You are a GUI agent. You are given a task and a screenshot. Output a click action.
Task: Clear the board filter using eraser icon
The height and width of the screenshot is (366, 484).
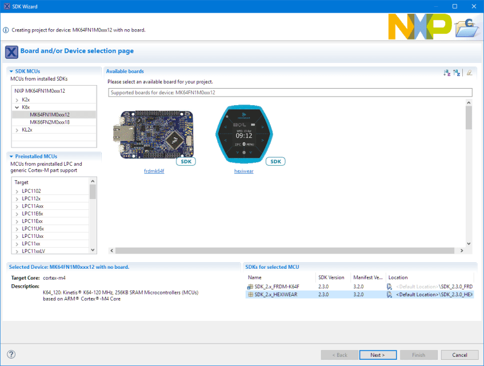pyautogui.click(x=469, y=73)
